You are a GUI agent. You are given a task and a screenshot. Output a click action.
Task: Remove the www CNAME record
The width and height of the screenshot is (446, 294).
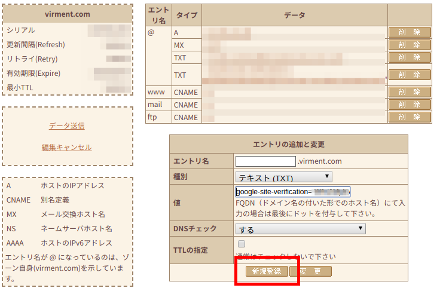pos(410,92)
